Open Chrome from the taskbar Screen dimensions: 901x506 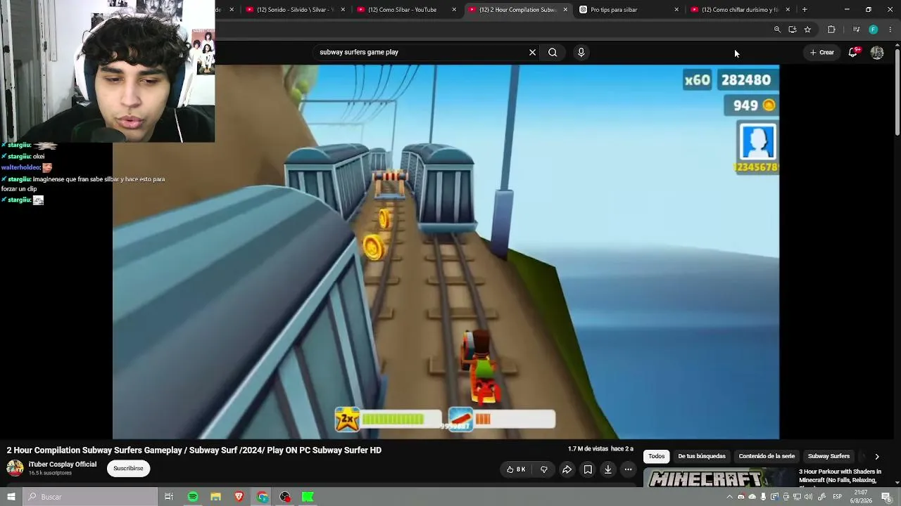263,497
